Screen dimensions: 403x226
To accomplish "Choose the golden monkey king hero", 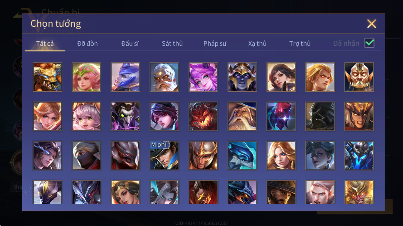I will pos(359,192).
